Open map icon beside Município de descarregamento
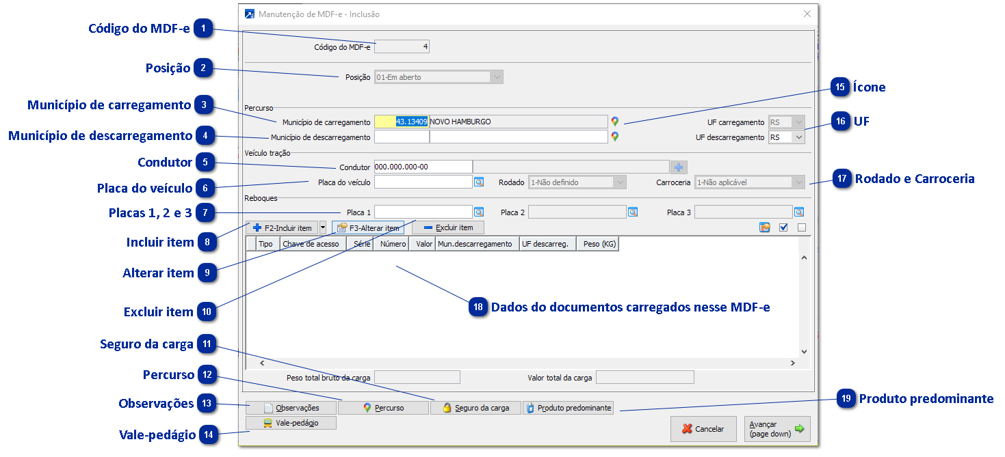The width and height of the screenshot is (1005, 457). click(615, 137)
